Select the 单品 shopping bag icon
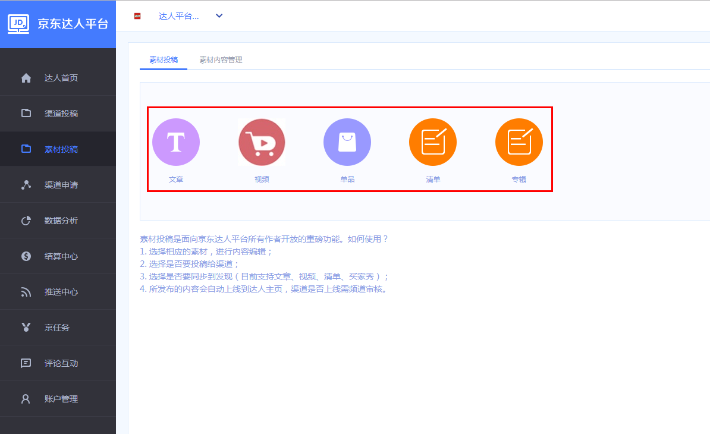Image resolution: width=710 pixels, height=434 pixels. pyautogui.click(x=347, y=142)
